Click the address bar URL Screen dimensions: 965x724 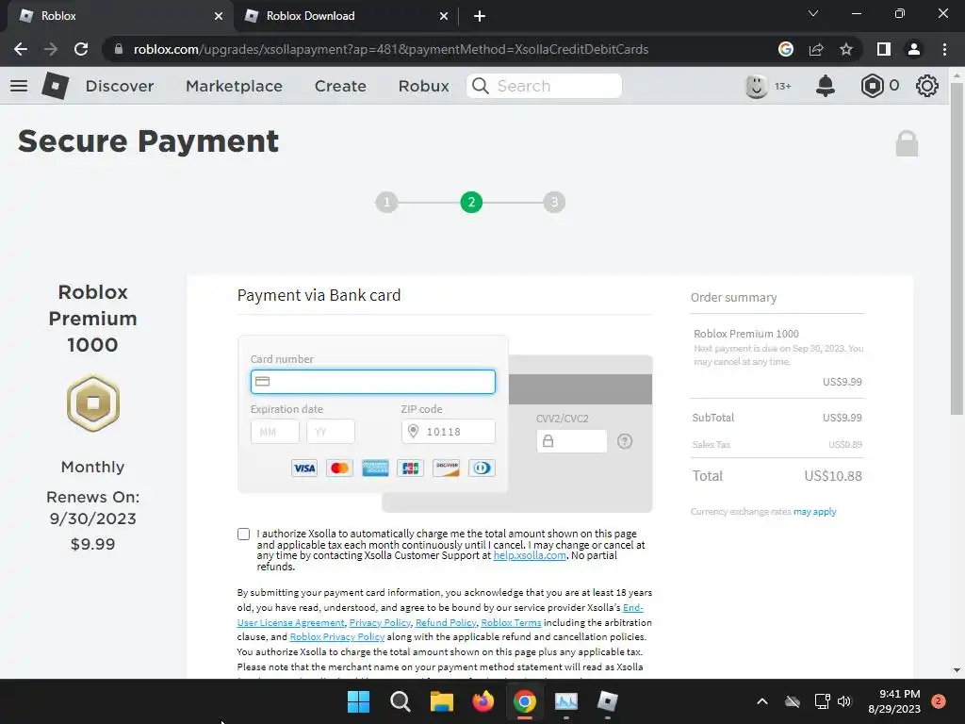tap(391, 49)
